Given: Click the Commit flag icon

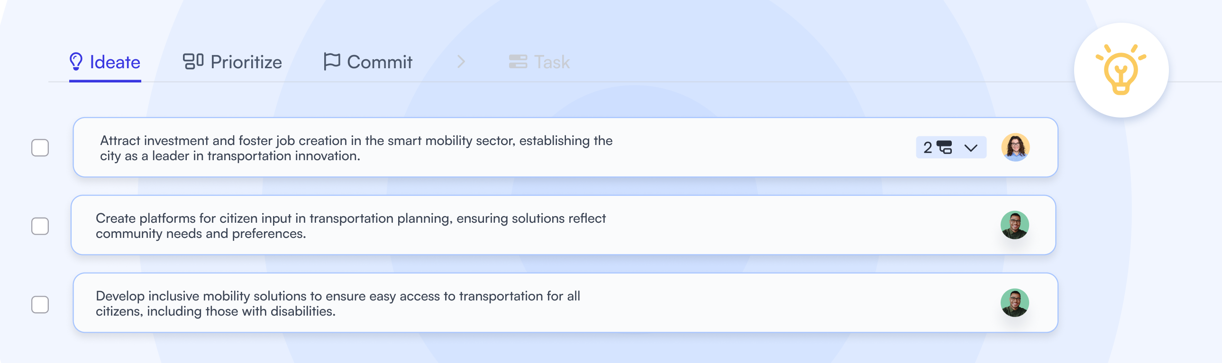Looking at the screenshot, I should pos(332,62).
